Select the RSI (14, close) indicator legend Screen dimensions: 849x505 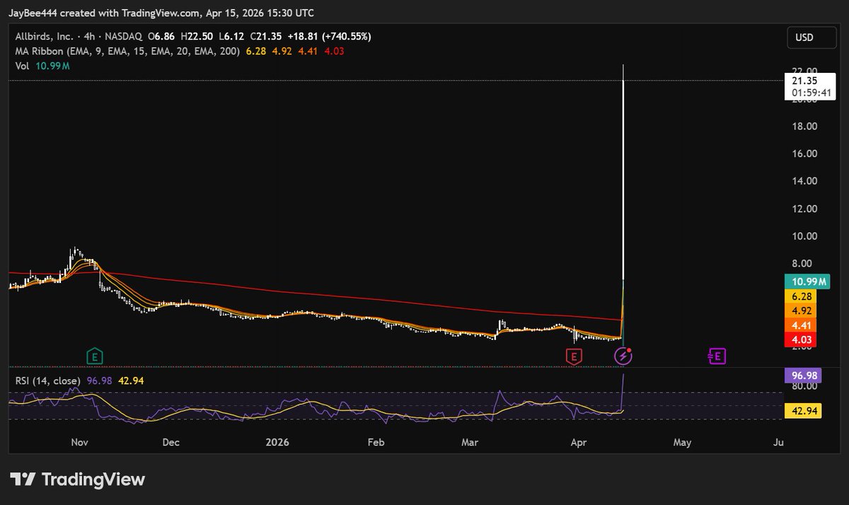49,381
